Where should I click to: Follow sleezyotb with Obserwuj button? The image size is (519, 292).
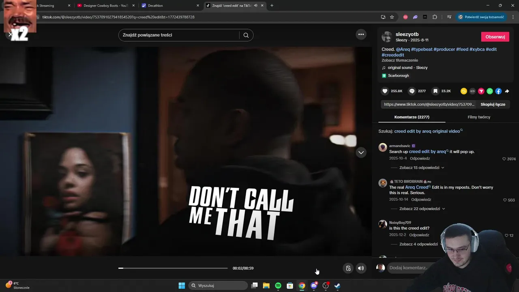(495, 37)
